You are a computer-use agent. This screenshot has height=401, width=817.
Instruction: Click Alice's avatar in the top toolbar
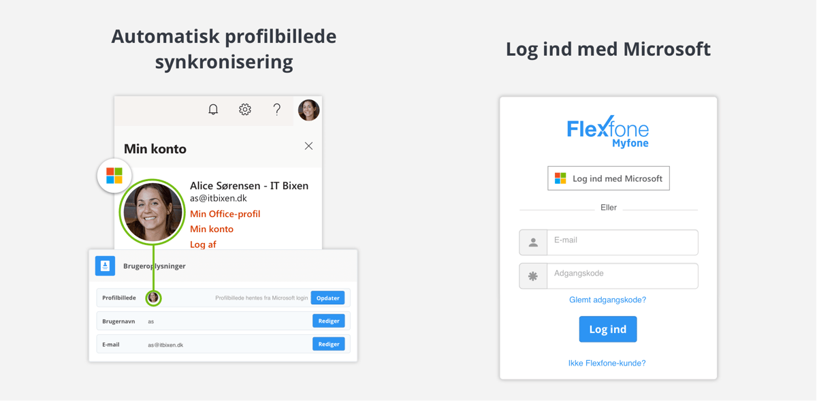308,110
